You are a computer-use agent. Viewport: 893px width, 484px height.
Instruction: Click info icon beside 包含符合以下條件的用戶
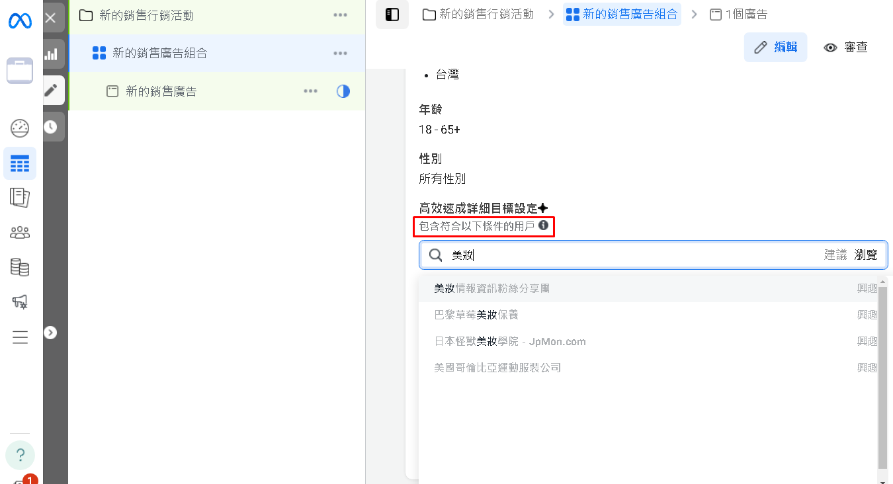544,225
